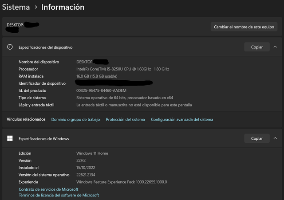The width and height of the screenshot is (284, 200).
Task: Copy the Windows specifications with Copiar
Action: tap(257, 138)
